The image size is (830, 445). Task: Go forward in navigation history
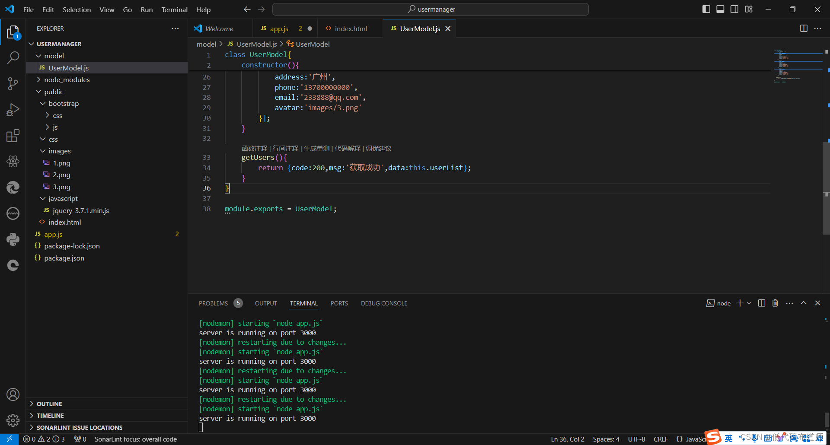262,9
